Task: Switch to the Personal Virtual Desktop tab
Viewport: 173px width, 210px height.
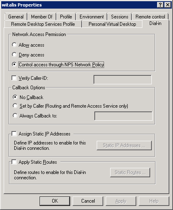Action: [112, 24]
